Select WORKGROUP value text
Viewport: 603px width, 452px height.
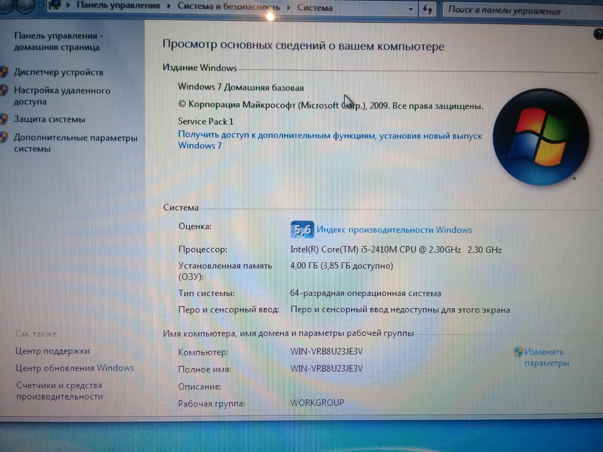pos(317,403)
